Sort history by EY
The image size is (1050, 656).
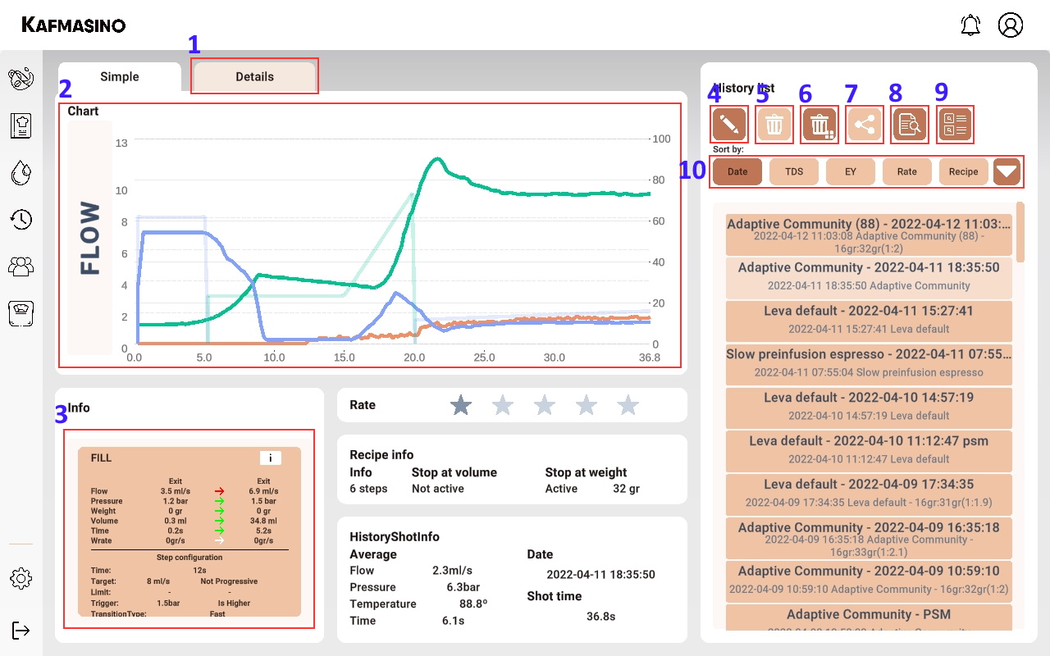[x=851, y=171]
